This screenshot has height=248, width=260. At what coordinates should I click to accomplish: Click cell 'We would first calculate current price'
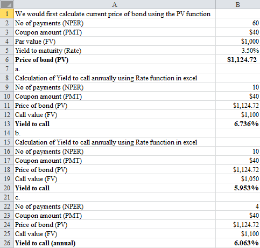[x=115, y=13]
